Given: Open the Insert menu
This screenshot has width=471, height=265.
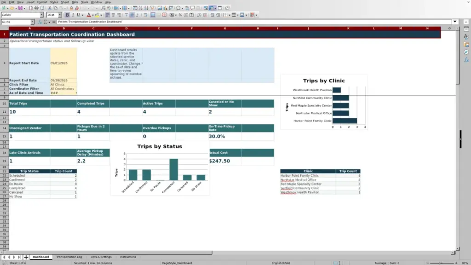Looking at the screenshot, I should pyautogui.click(x=30, y=2).
